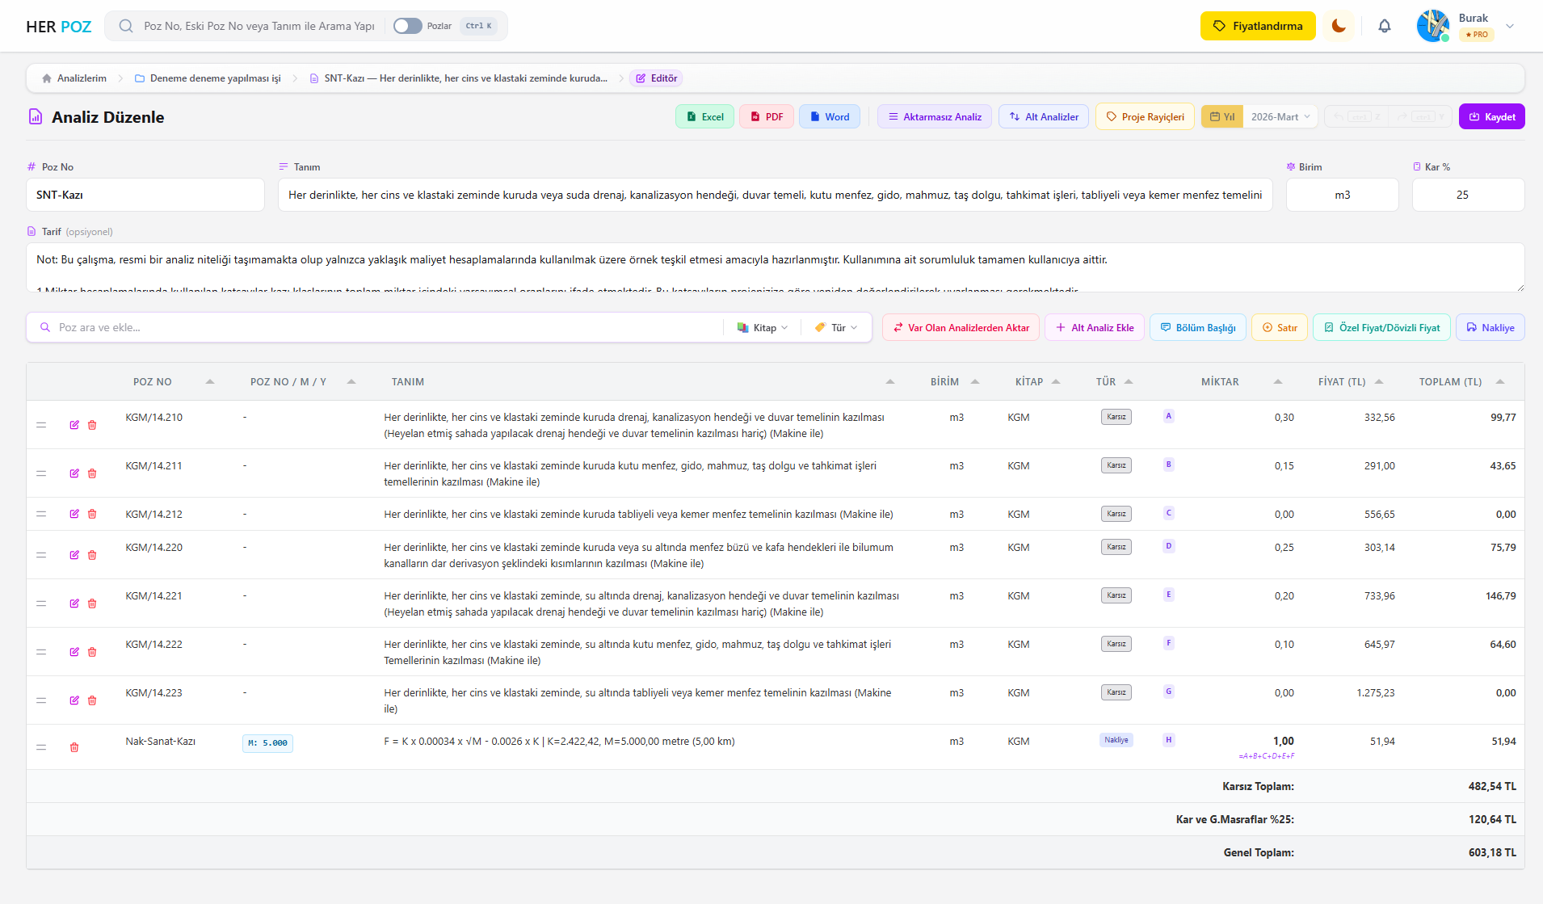Export analysis to Excel
This screenshot has width=1543, height=904.
704,117
